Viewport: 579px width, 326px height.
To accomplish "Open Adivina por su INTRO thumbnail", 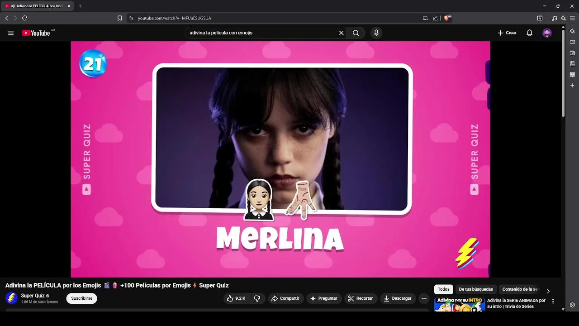I will point(459,304).
